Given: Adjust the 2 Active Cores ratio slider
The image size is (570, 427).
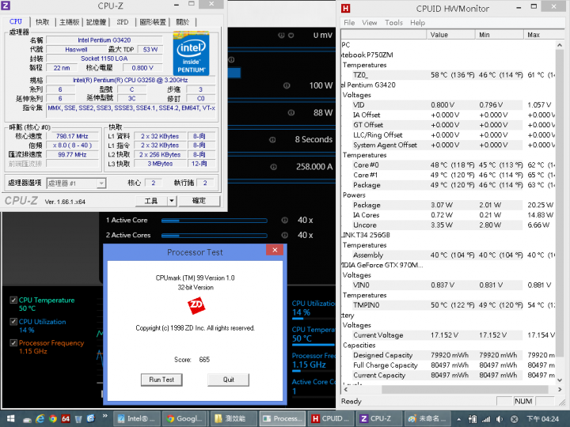Looking at the screenshot, I should (214, 236).
